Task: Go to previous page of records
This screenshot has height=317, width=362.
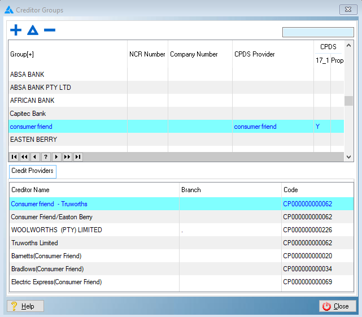Action: [x=24, y=157]
